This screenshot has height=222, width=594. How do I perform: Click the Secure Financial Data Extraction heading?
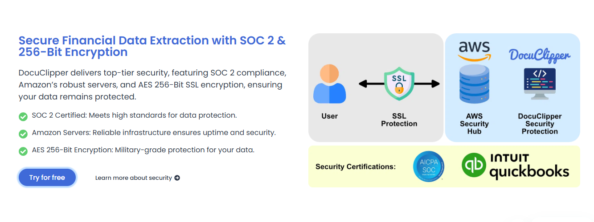[152, 46]
